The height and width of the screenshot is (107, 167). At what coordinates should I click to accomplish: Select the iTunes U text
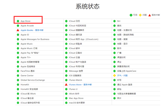[x=73, y=89]
